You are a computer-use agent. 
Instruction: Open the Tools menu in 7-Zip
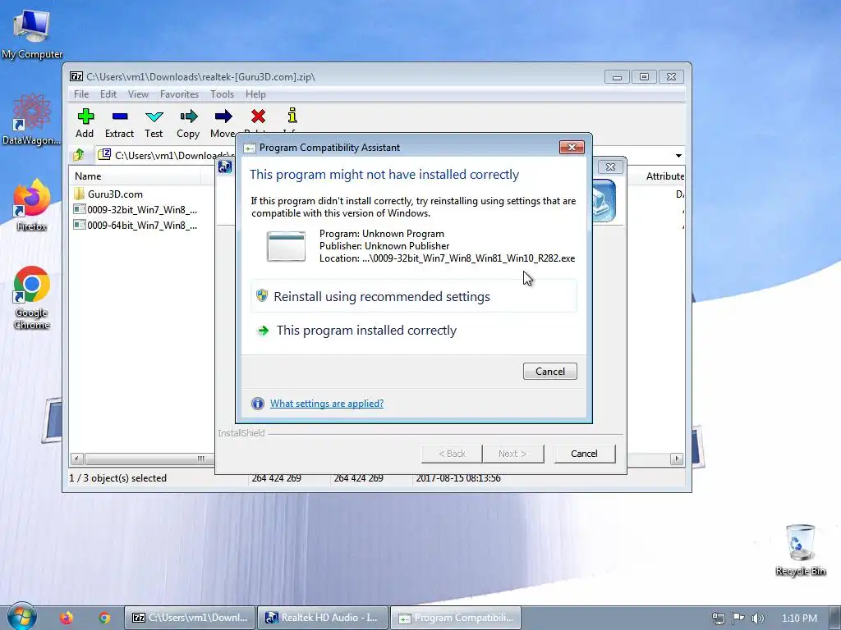(x=222, y=94)
